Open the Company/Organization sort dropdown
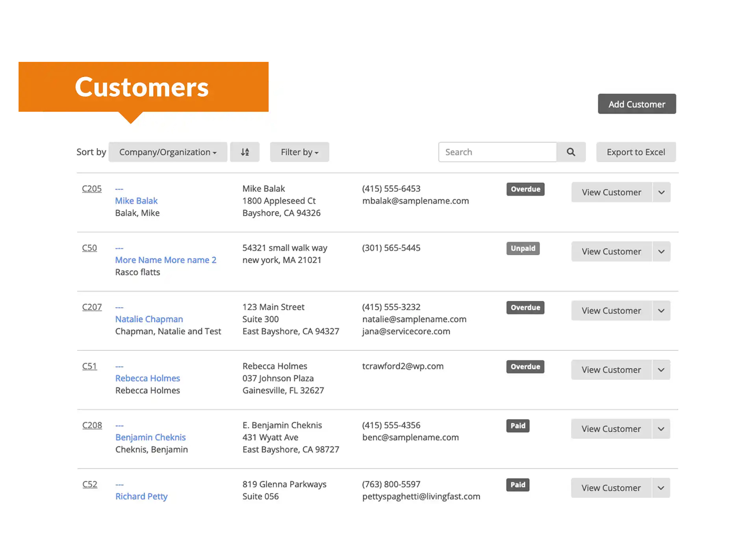 [x=168, y=152]
